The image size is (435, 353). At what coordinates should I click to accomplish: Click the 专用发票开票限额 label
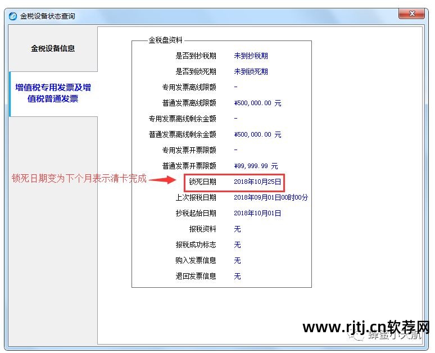(x=189, y=150)
